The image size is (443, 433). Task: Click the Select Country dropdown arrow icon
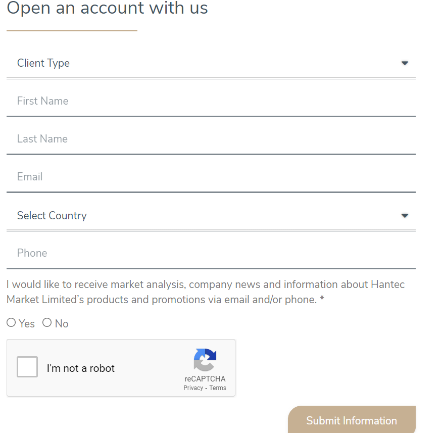click(405, 216)
